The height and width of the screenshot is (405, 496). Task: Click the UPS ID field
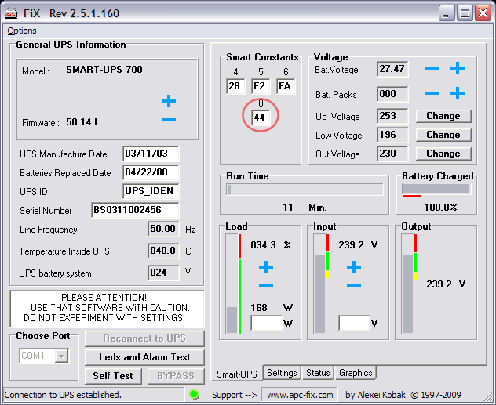point(151,191)
